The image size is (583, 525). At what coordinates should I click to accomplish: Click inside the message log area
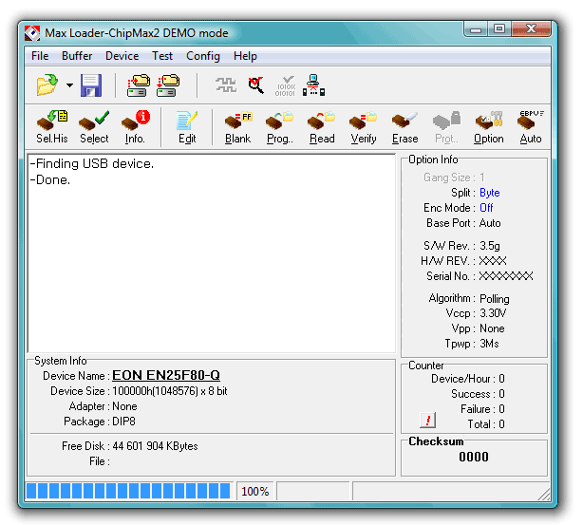[212, 253]
